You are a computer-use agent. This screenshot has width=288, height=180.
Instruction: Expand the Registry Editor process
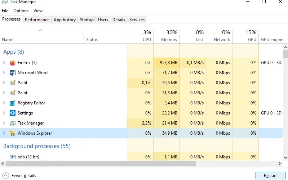pos(4,103)
